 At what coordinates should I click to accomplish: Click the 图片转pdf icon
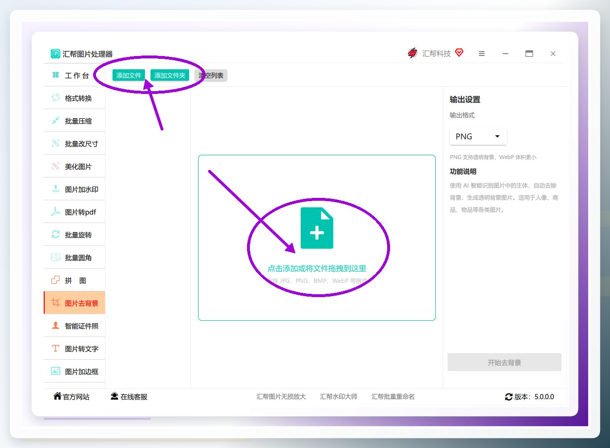[56, 212]
